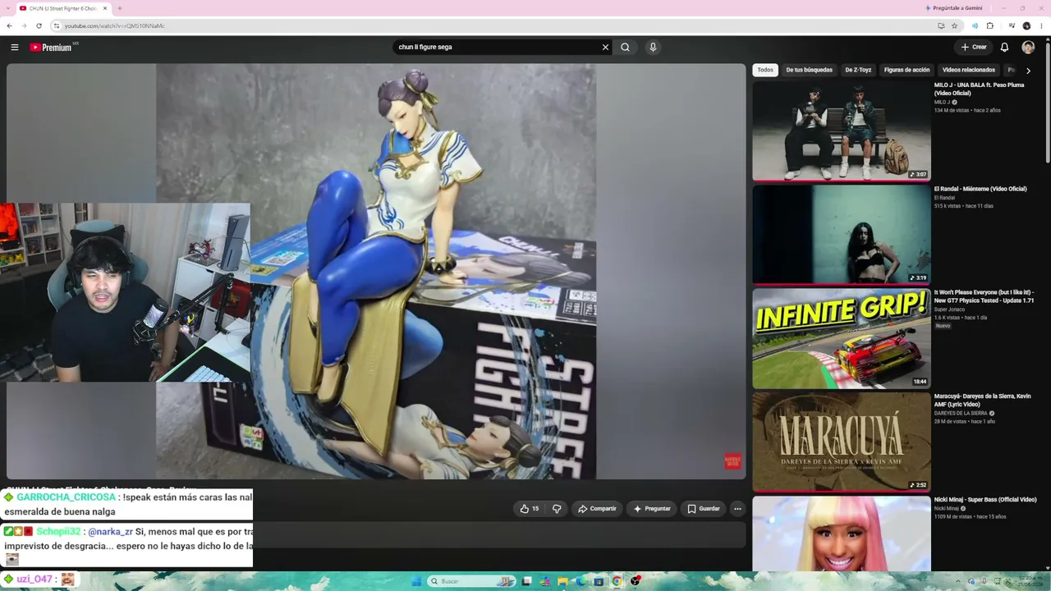
Task: Click the "Crear" button
Action: [x=974, y=48]
